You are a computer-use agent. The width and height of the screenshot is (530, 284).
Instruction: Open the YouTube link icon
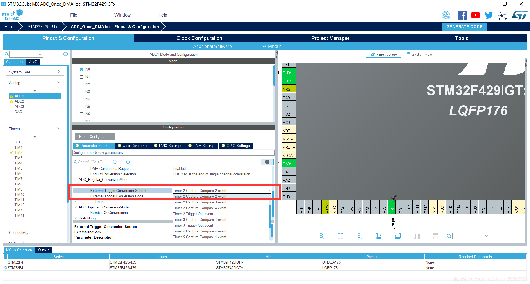point(475,15)
